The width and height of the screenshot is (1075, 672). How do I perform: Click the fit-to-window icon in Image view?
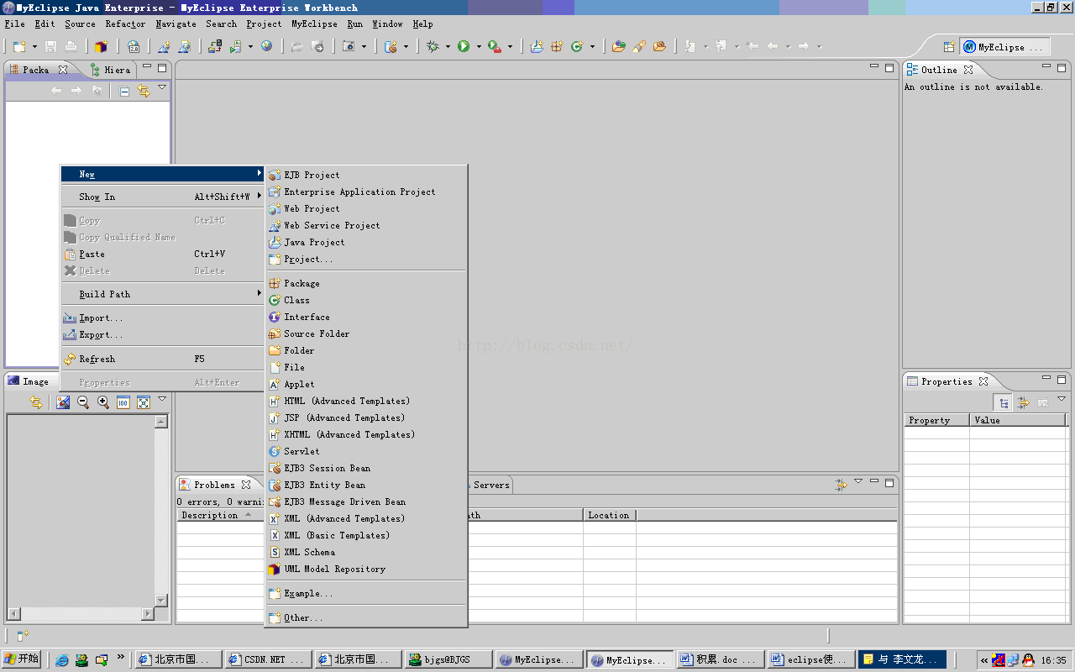pyautogui.click(x=144, y=402)
